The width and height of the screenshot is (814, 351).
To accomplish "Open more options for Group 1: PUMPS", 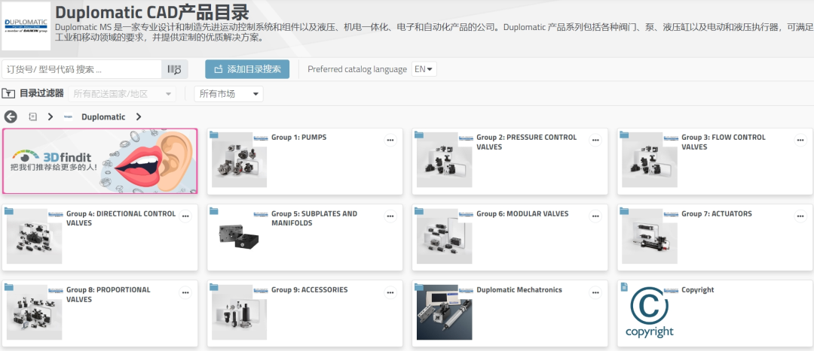I will (390, 141).
